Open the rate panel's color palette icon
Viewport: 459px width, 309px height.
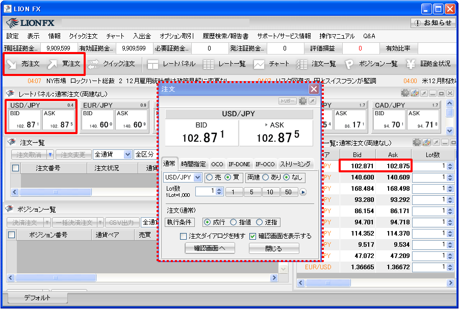coord(415,93)
